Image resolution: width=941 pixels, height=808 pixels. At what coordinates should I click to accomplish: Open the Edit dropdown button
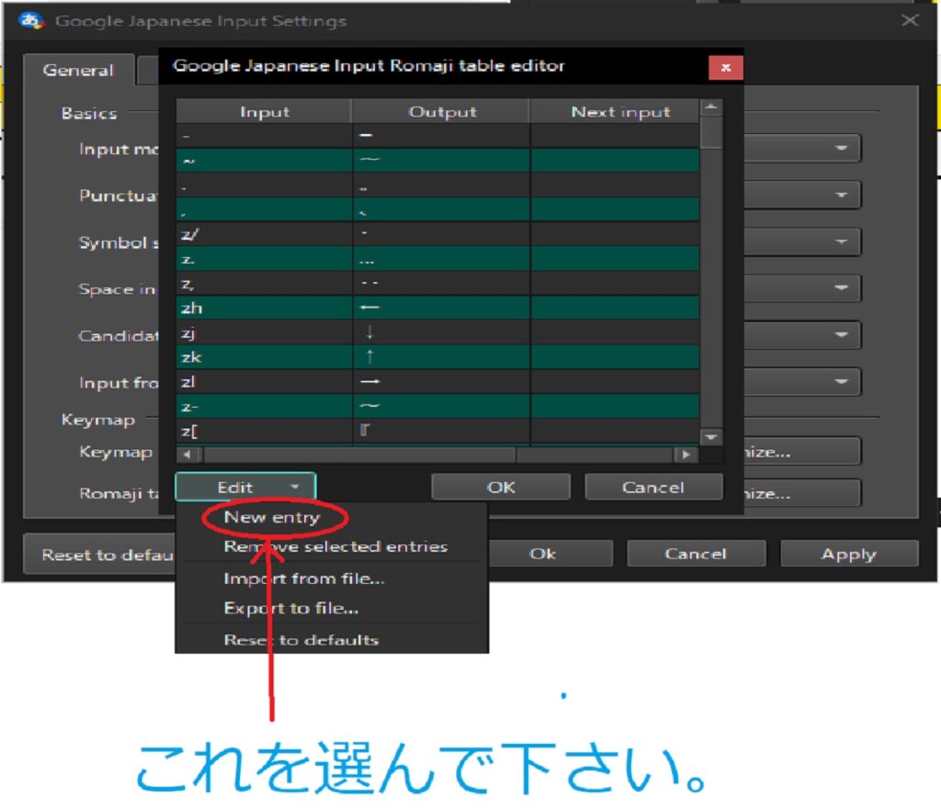pyautogui.click(x=245, y=487)
